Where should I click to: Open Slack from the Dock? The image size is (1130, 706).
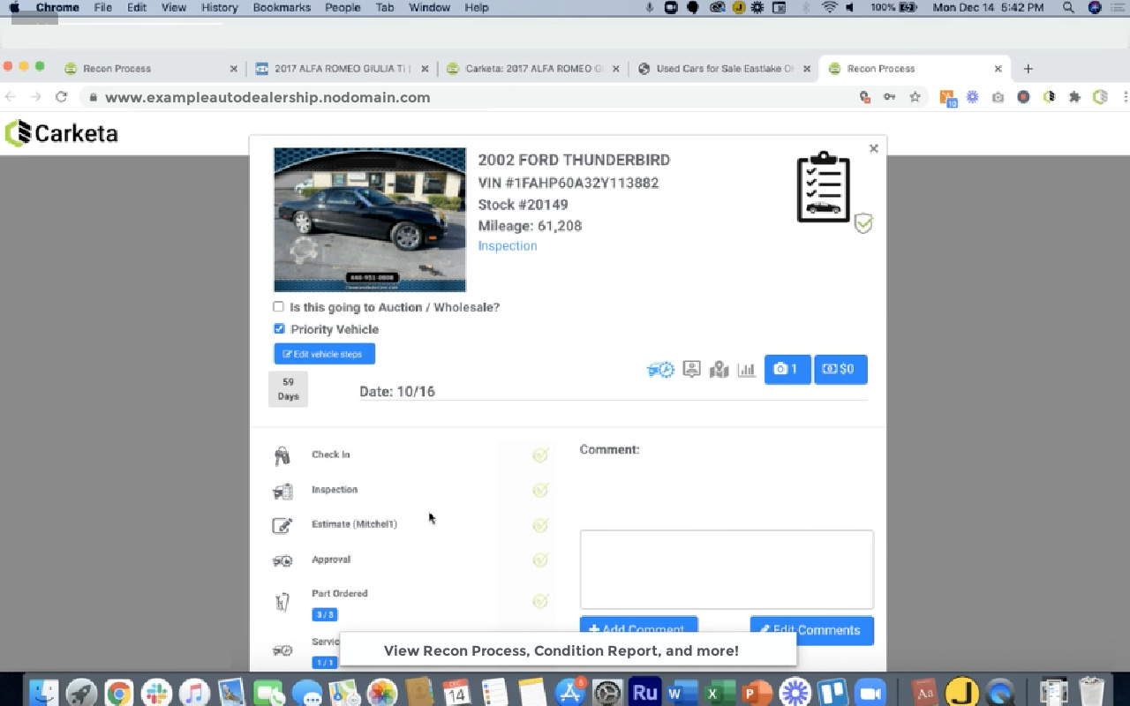pos(156,692)
